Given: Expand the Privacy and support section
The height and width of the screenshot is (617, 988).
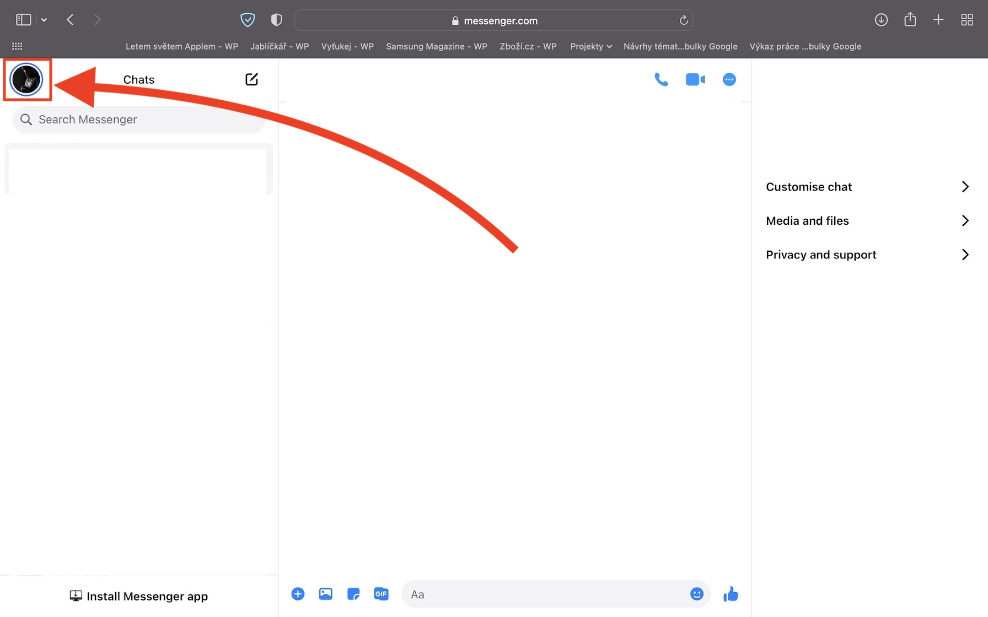Looking at the screenshot, I should click(867, 255).
